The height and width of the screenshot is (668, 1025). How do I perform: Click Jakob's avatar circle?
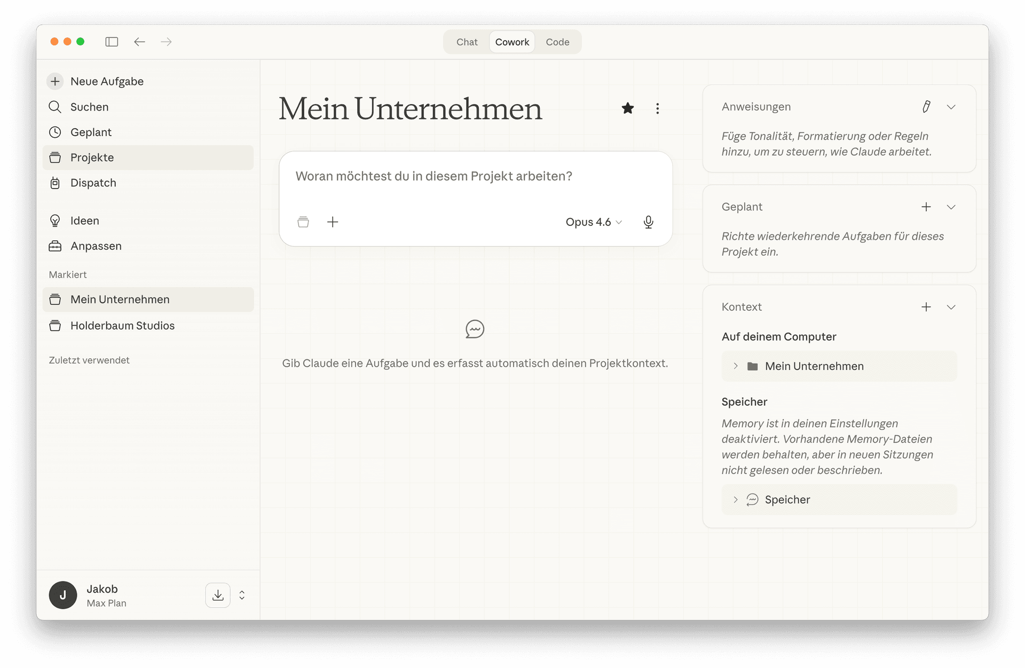(63, 595)
